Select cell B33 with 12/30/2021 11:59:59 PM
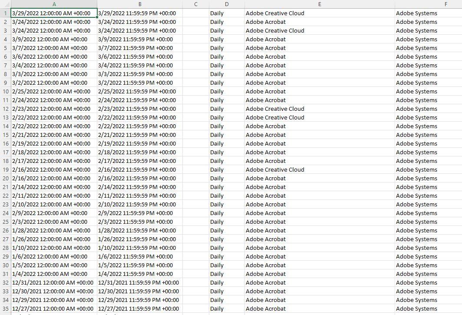The image size is (462, 315). (x=140, y=292)
